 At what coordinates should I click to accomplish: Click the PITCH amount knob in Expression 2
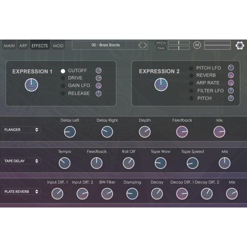point(231,98)
